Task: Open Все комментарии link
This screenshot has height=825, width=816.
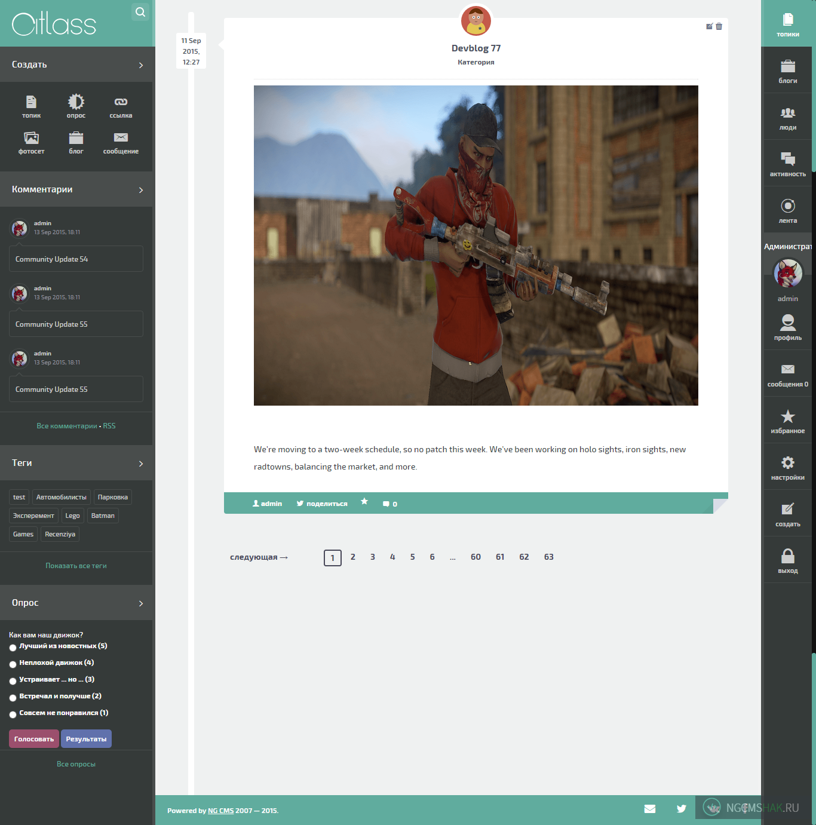Action: pyautogui.click(x=67, y=426)
